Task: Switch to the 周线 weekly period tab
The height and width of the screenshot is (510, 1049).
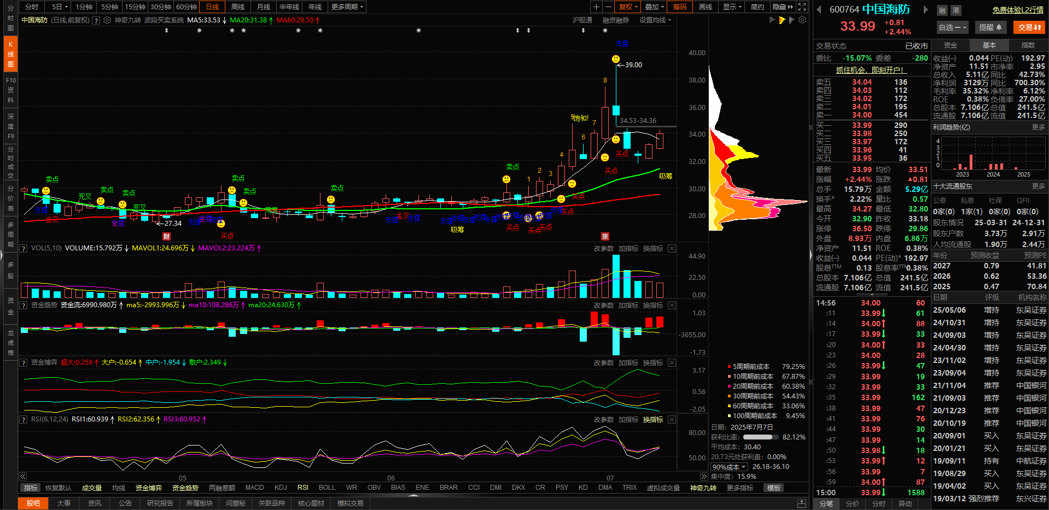Action: (238, 7)
